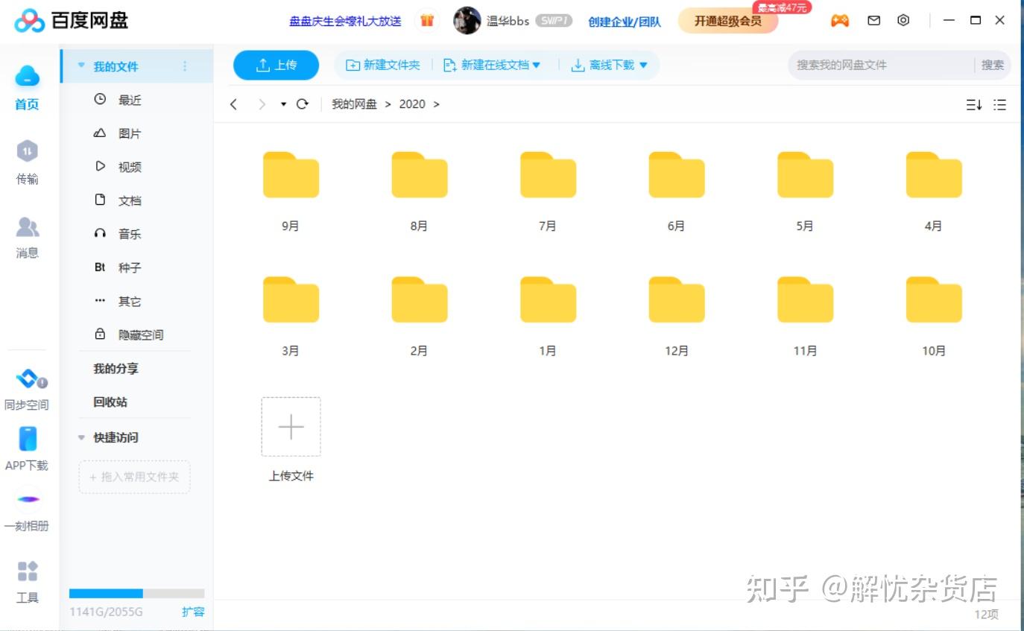Open 回收站 recycle bin
This screenshot has height=631, width=1024.
pyautogui.click(x=110, y=402)
